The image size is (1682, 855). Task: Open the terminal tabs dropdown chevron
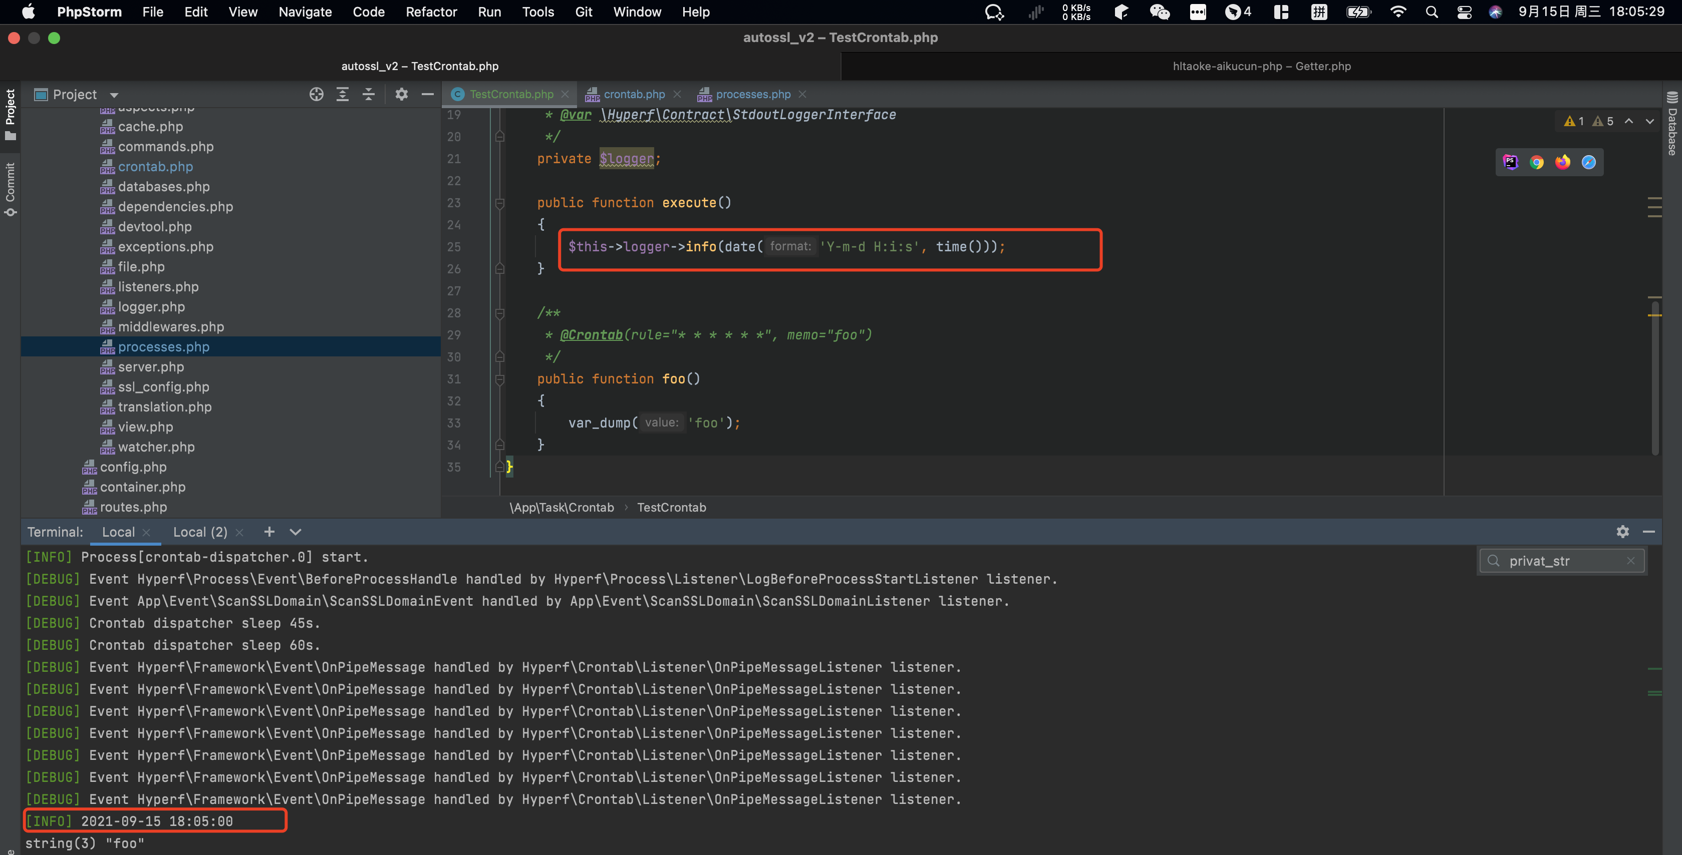pyautogui.click(x=295, y=532)
